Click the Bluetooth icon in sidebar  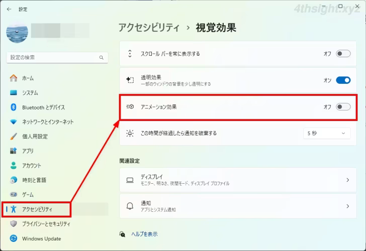click(14, 107)
